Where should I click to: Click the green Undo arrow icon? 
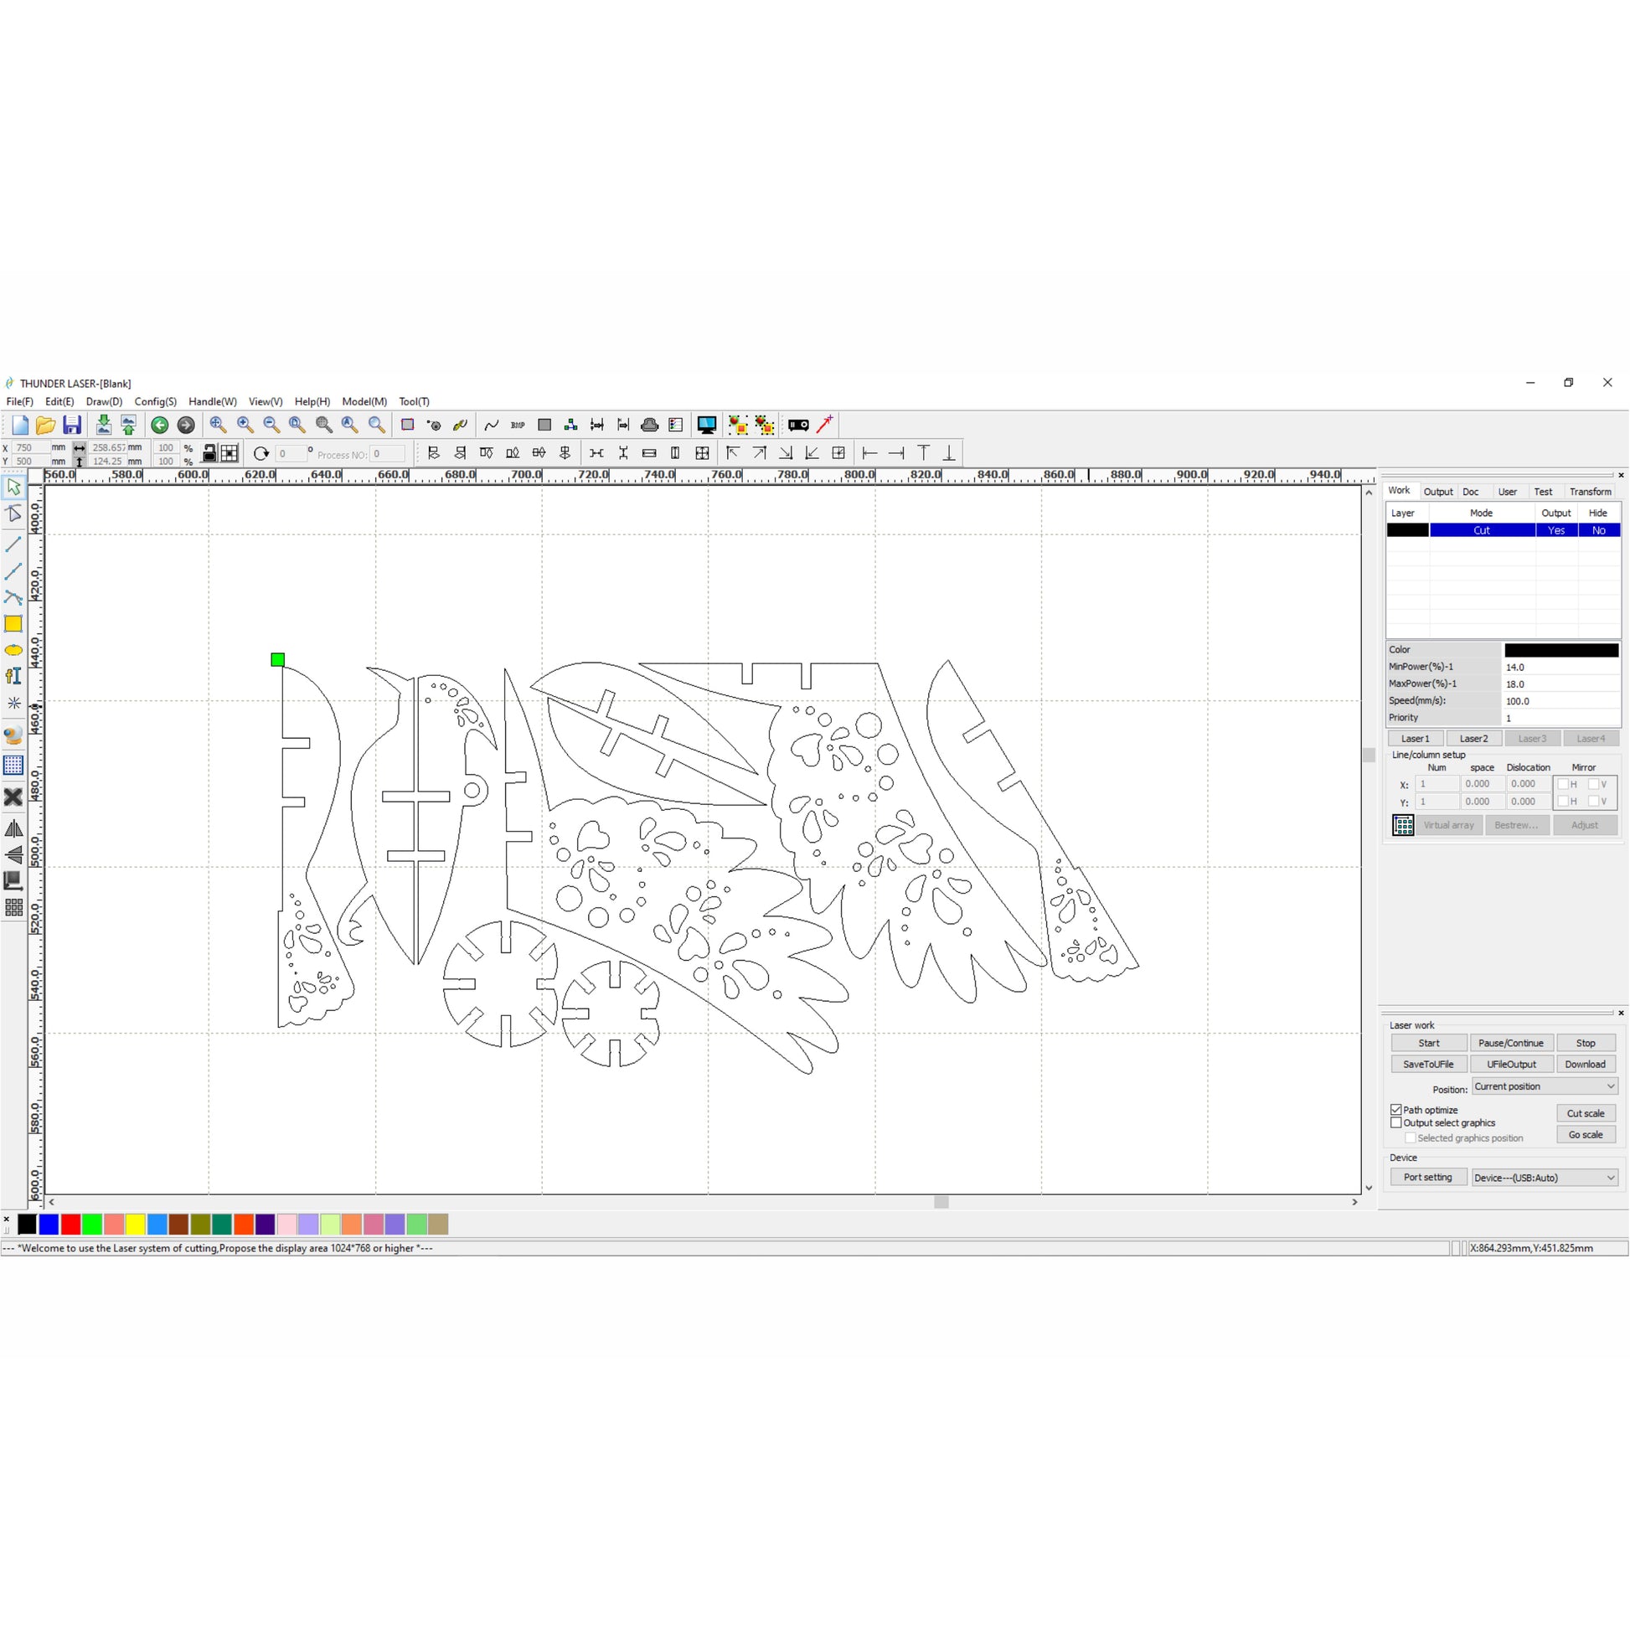(x=159, y=426)
